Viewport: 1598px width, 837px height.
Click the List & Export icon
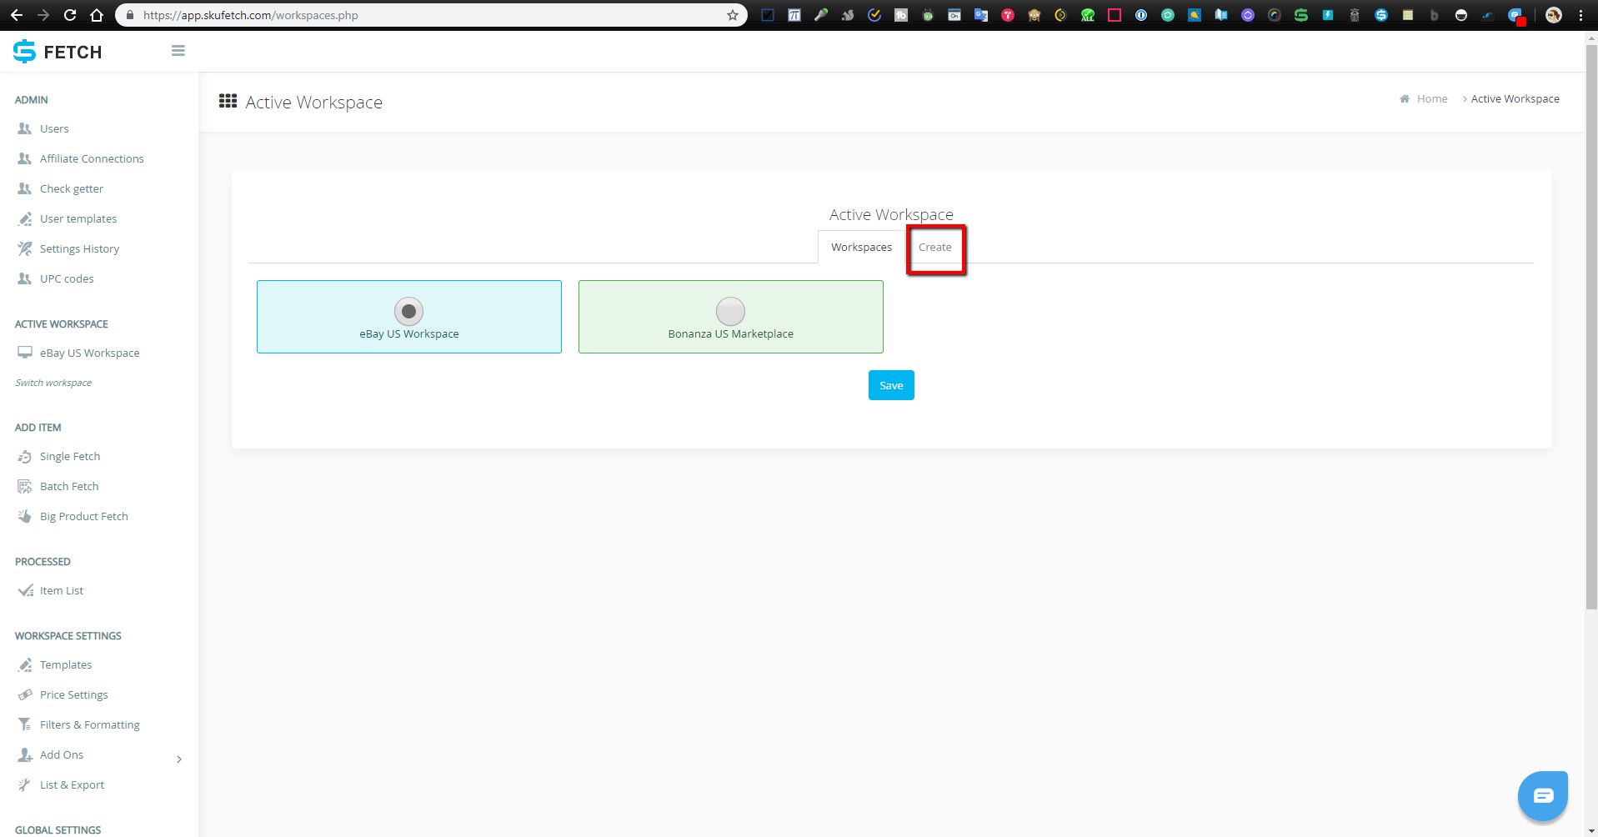click(25, 784)
